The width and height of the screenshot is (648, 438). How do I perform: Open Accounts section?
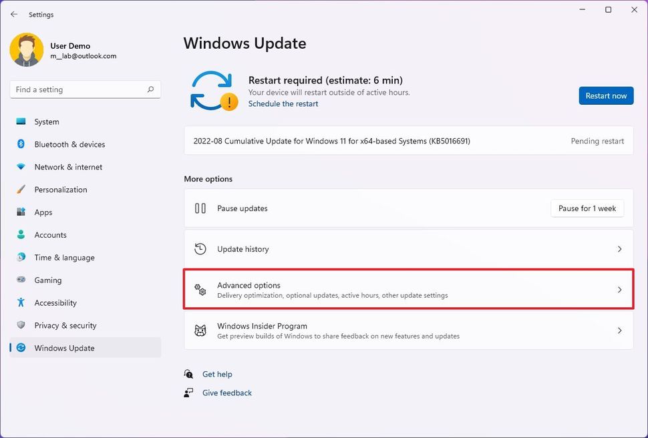click(x=50, y=235)
